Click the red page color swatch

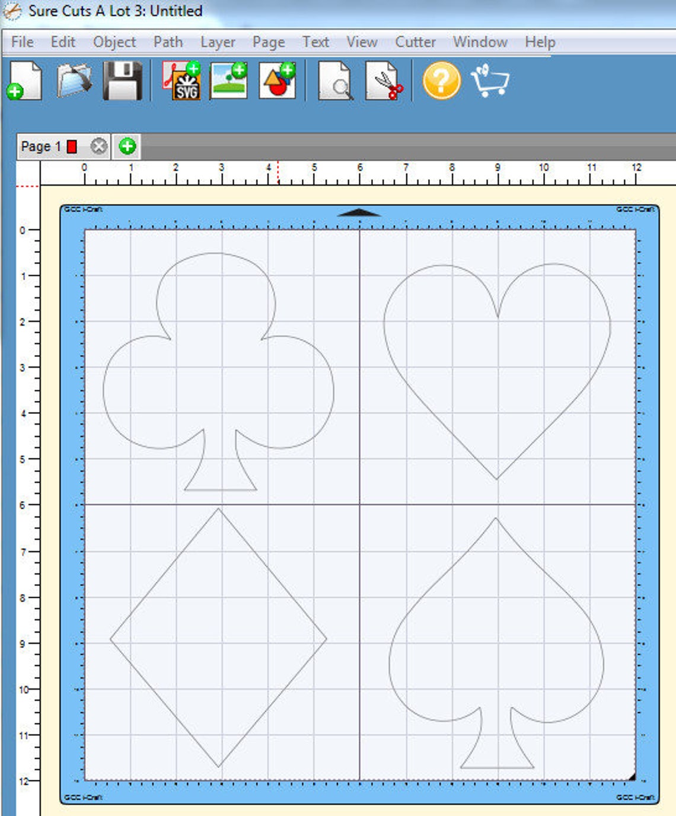[71, 146]
